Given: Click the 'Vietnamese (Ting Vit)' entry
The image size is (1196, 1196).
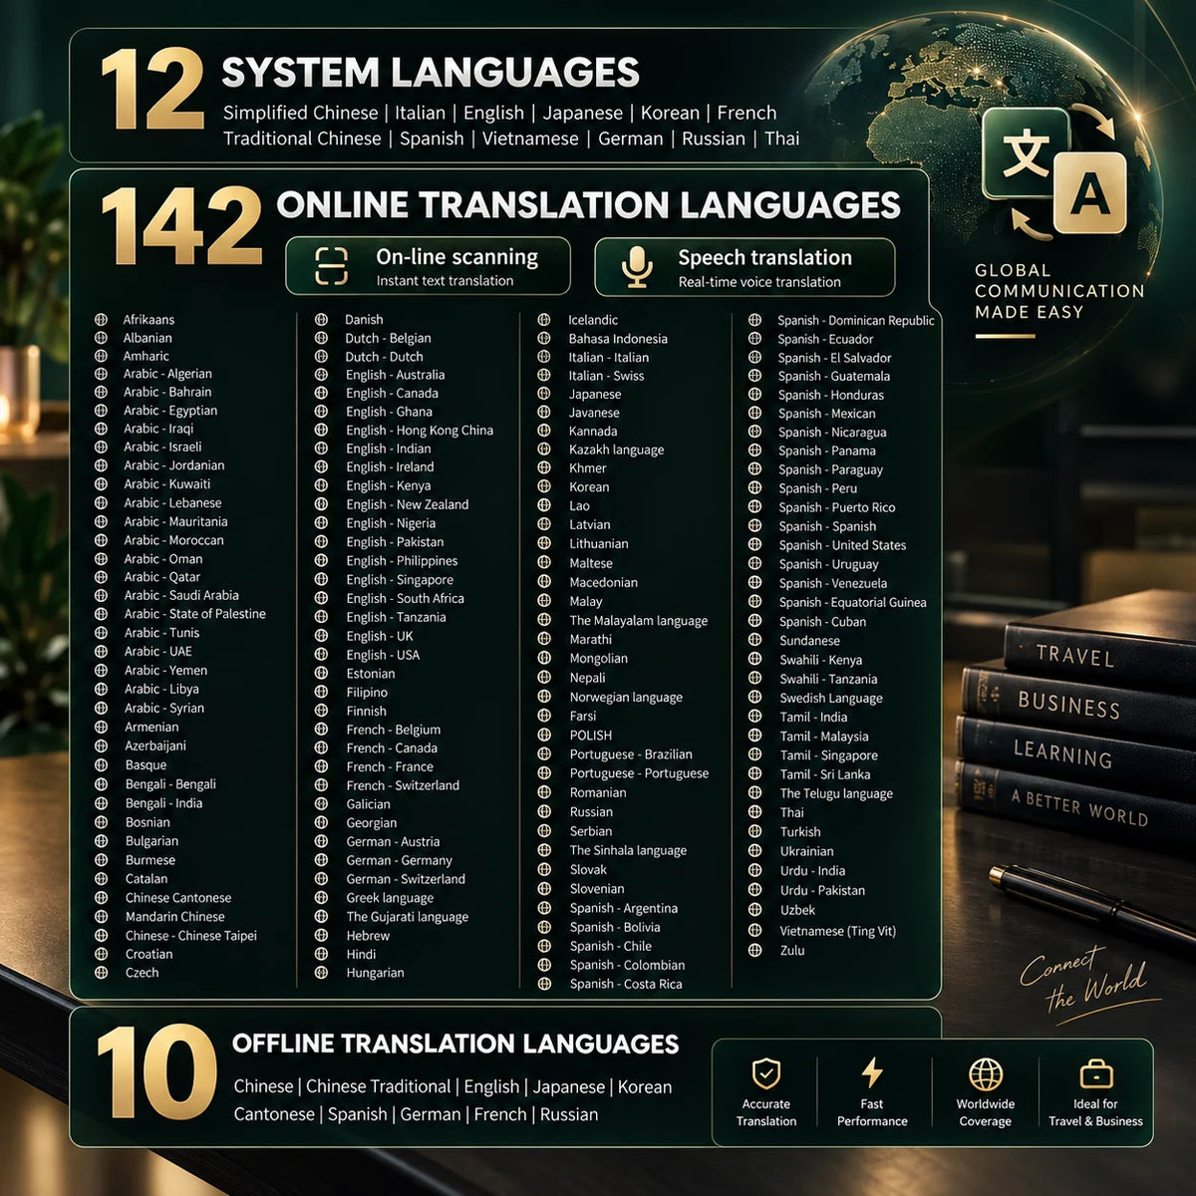Looking at the screenshot, I should coord(838,931).
